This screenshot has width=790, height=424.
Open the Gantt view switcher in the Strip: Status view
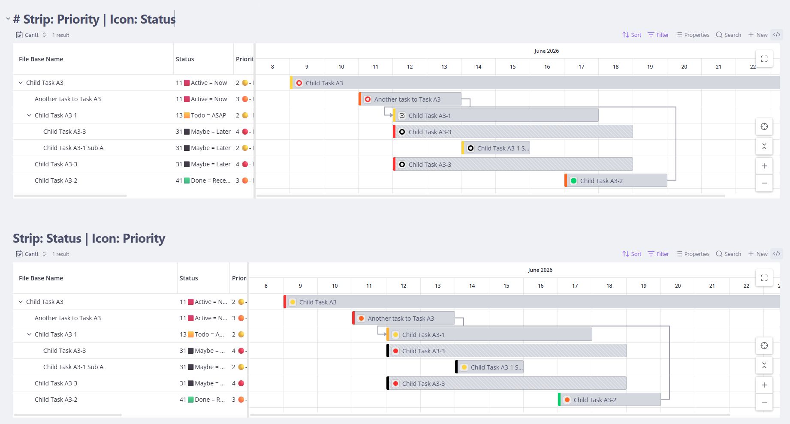(x=31, y=254)
